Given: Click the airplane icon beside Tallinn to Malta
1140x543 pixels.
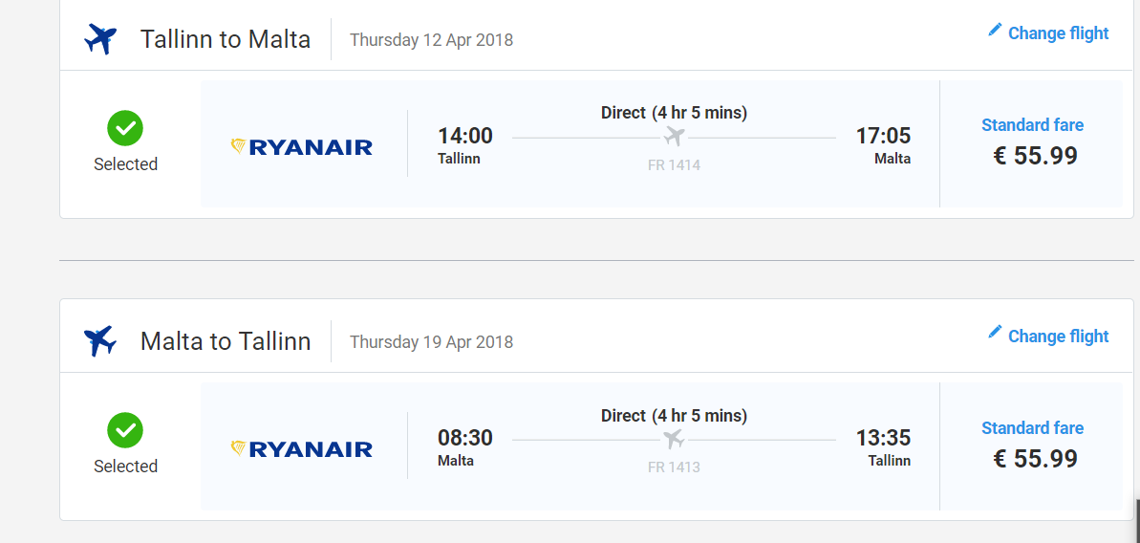Looking at the screenshot, I should [100, 38].
